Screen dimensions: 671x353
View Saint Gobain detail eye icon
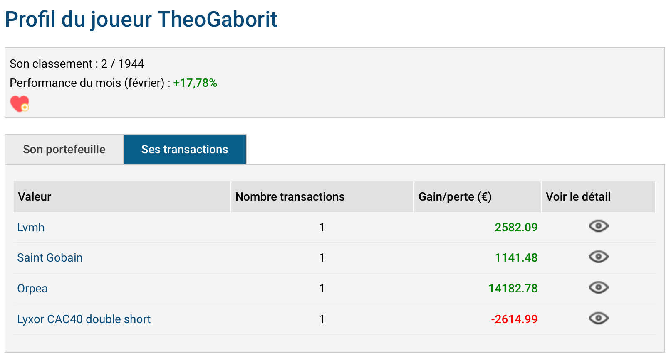tap(598, 257)
